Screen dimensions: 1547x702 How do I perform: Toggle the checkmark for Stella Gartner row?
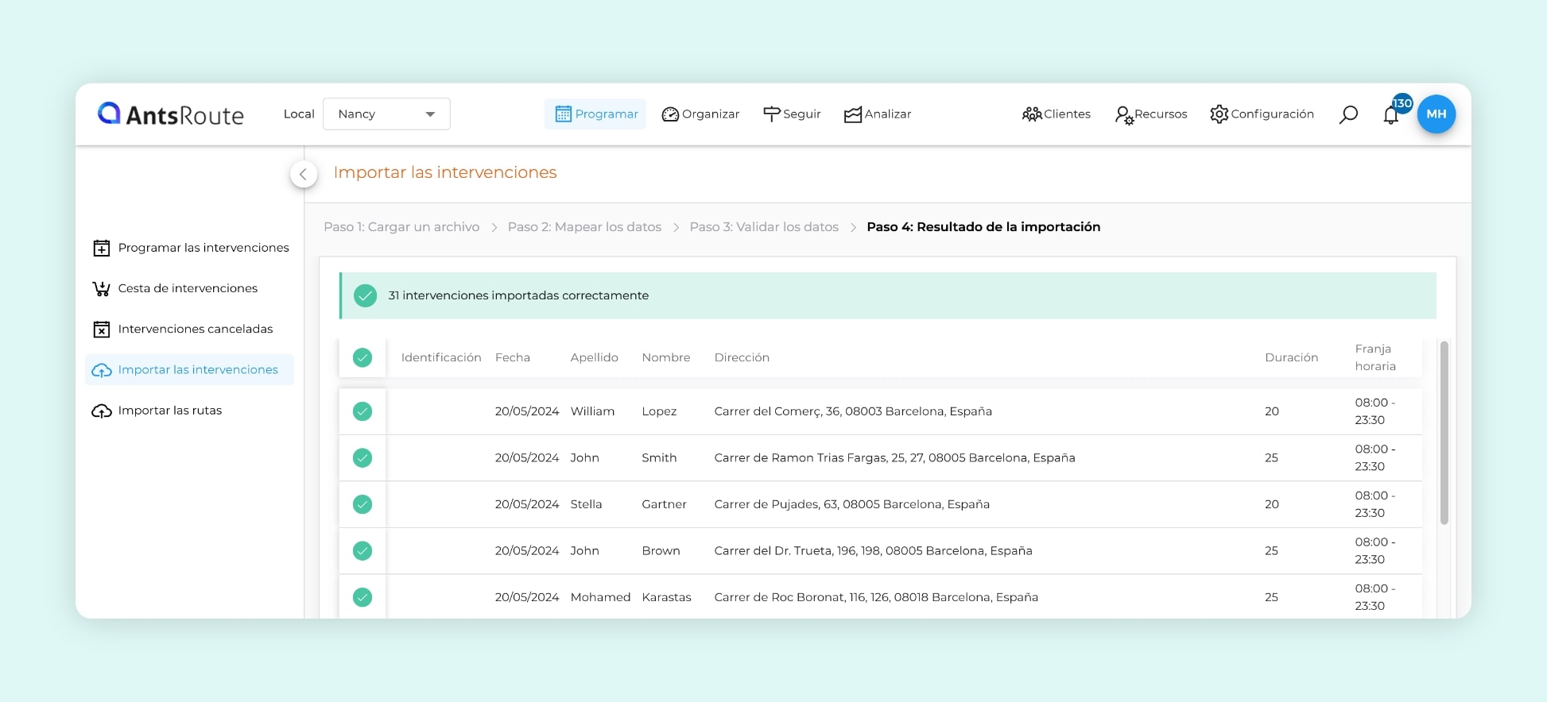363,504
